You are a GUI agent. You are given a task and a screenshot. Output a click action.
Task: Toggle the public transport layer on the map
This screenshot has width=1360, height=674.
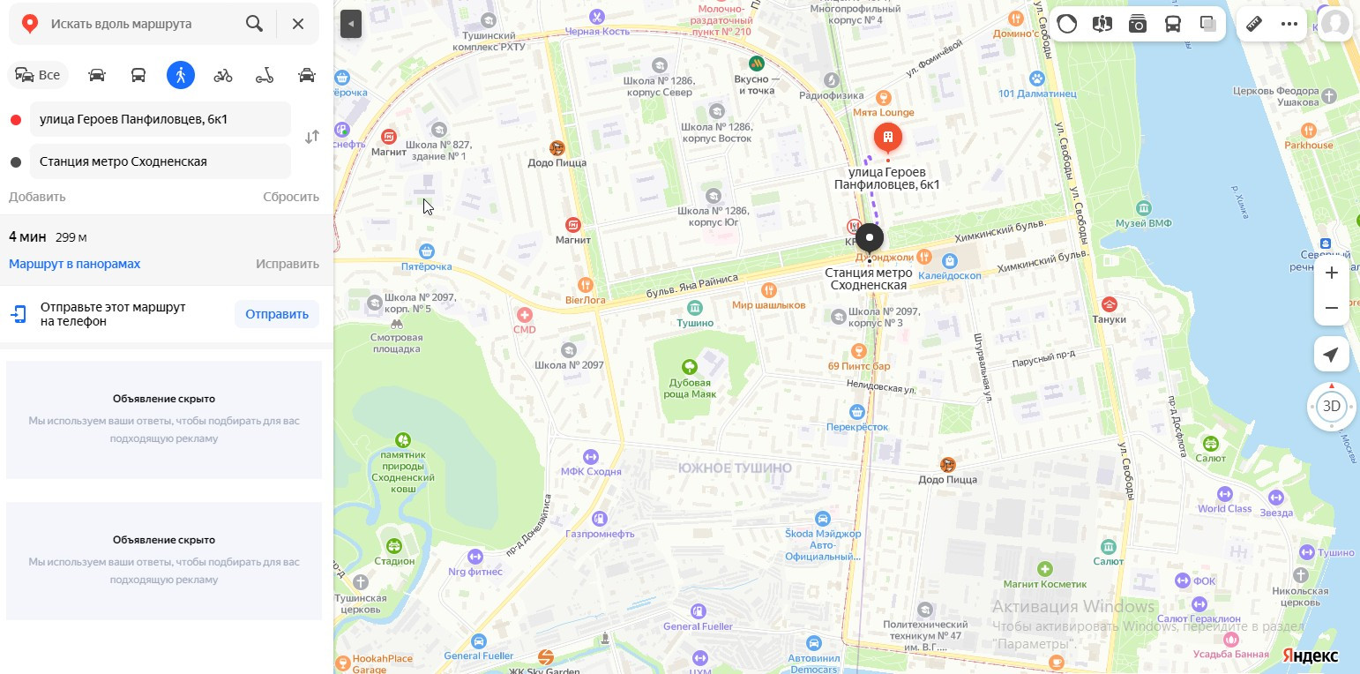point(1173,24)
